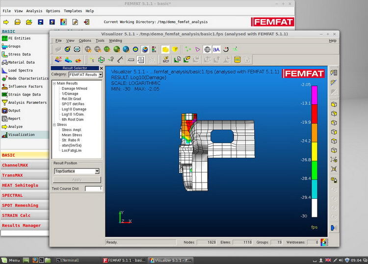Select the Log10 Damage result
This screenshot has width=368, height=264.
click(x=74, y=109)
